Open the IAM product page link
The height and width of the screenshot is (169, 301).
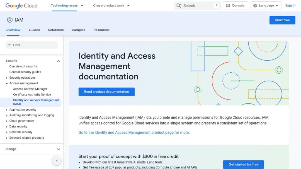click(134, 132)
